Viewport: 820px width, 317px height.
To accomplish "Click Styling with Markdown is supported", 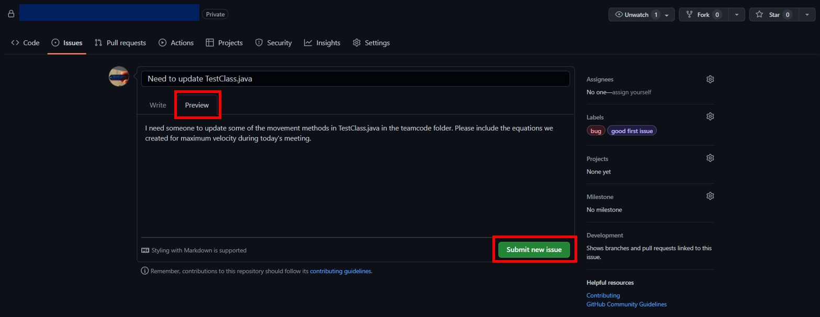I will coord(199,250).
